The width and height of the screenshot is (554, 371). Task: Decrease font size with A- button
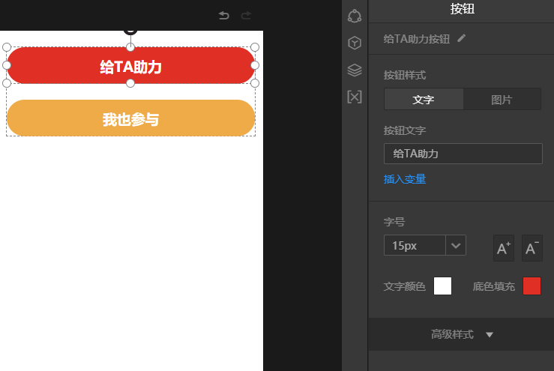(x=532, y=248)
